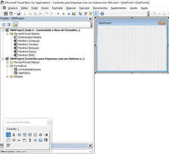Click View Object in the Project panel
Viewport: 169px width, 154px height.
[x=9, y=24]
